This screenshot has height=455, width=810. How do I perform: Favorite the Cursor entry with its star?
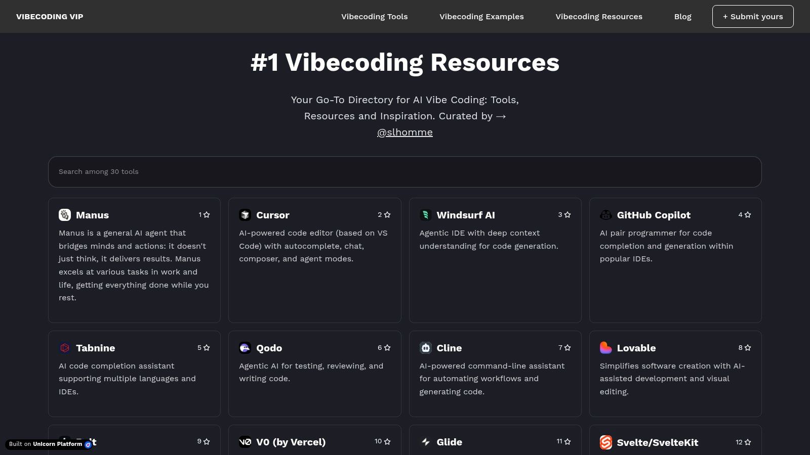coord(387,214)
